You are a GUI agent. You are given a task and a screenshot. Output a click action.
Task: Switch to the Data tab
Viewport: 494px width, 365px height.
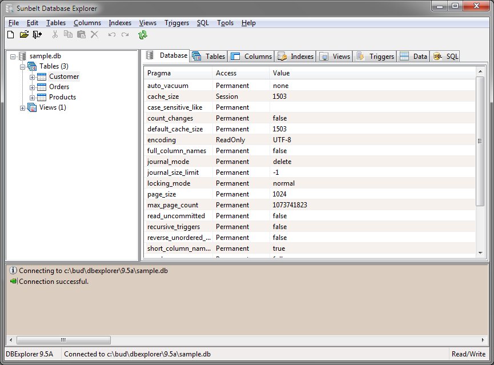click(413, 57)
